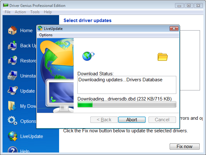Open the Help menu in menu bar
The height and width of the screenshot is (155, 206).
(x=48, y=12)
